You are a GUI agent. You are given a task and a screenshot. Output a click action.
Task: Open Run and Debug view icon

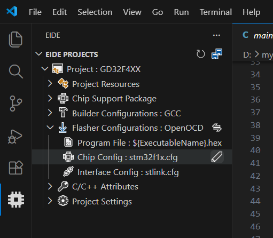point(15,137)
